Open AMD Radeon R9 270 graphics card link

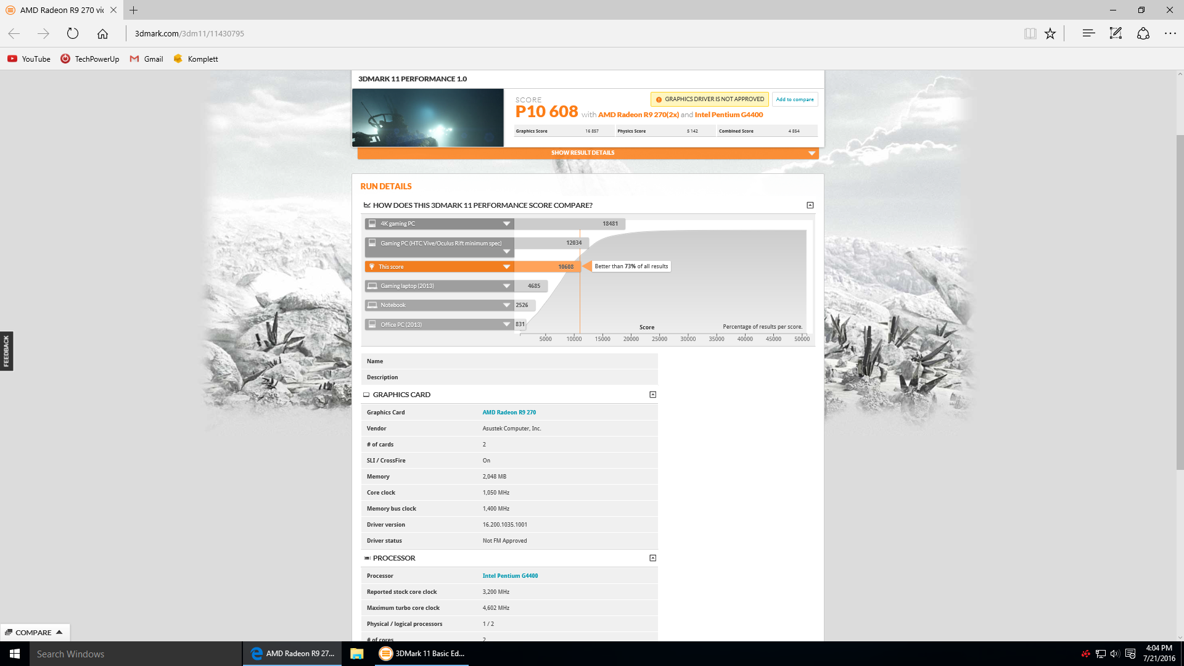509,413
